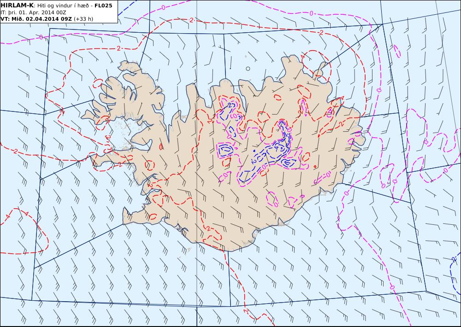The height and width of the screenshot is (327, 461).
Task: Click the 'Hiti og vindur í hæð' caption
Action: pos(63,6)
